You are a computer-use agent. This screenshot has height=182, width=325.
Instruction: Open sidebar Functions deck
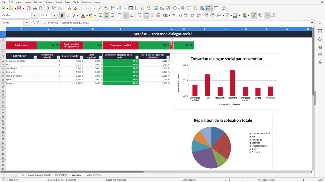coord(320,62)
